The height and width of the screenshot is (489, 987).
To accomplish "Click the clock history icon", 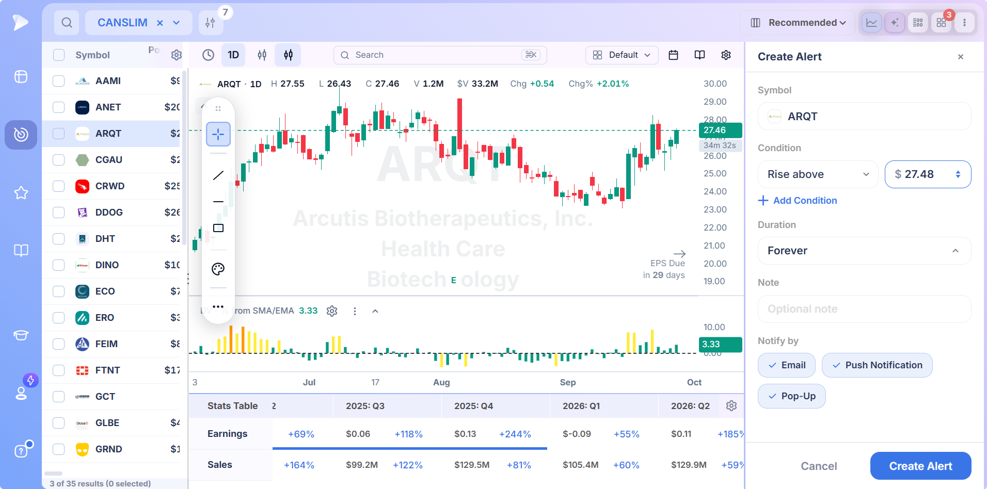I will pos(208,55).
